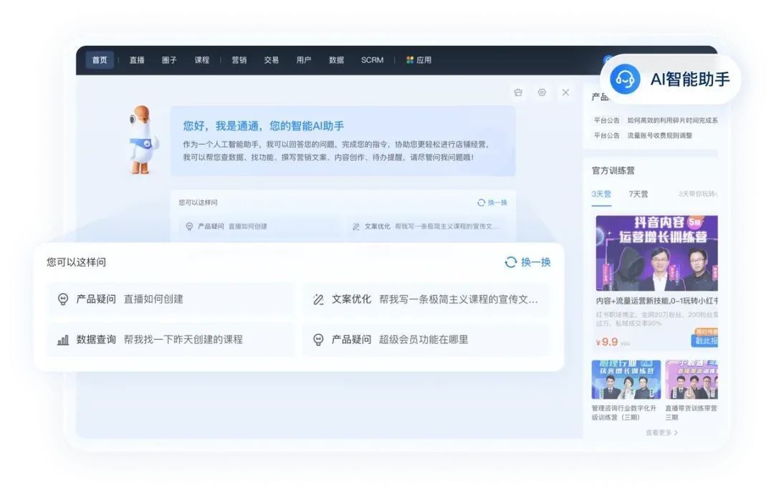The width and height of the screenshot is (774, 495).
Task: Go to the 首页 navigation item
Action: (100, 60)
